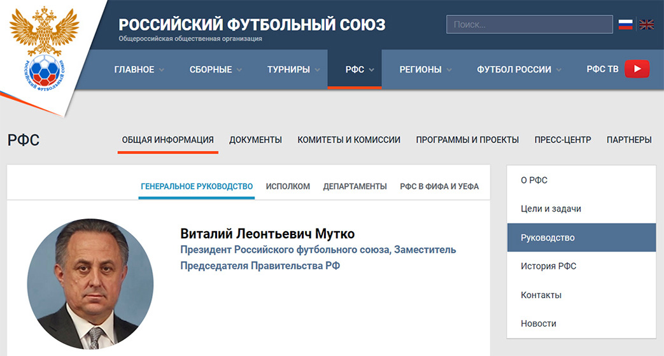This screenshot has width=664, height=356.
Task: Open История РФС in the sidebar
Action: 581,266
